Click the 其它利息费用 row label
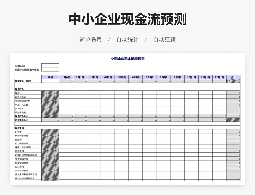The width and height of the screenshot is (255, 195). click(21, 171)
